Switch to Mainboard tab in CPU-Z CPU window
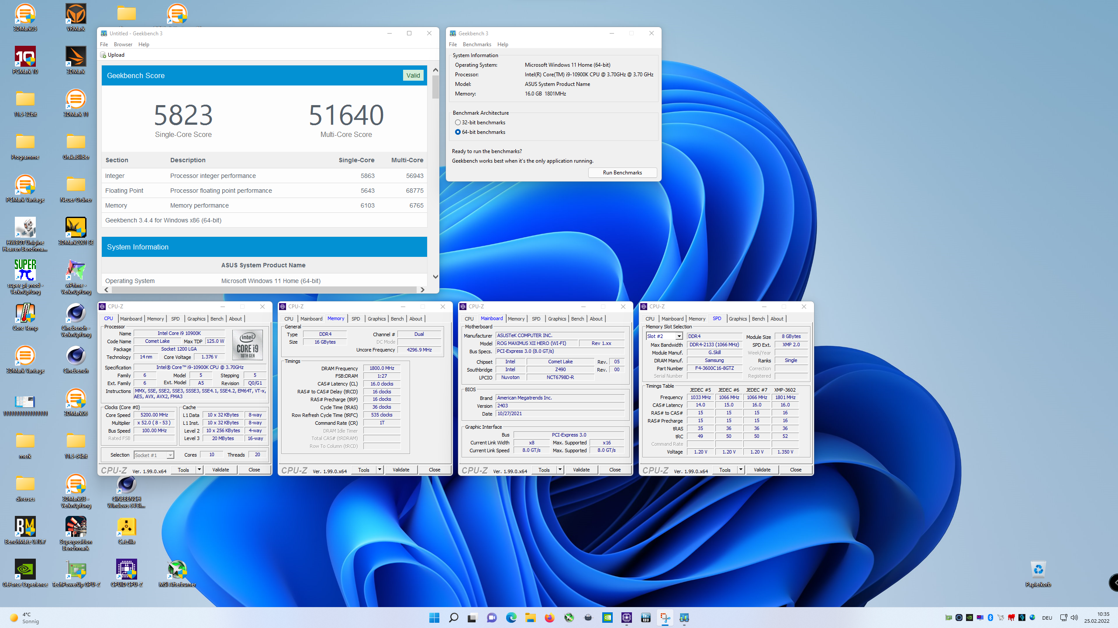The image size is (1118, 628). (131, 319)
